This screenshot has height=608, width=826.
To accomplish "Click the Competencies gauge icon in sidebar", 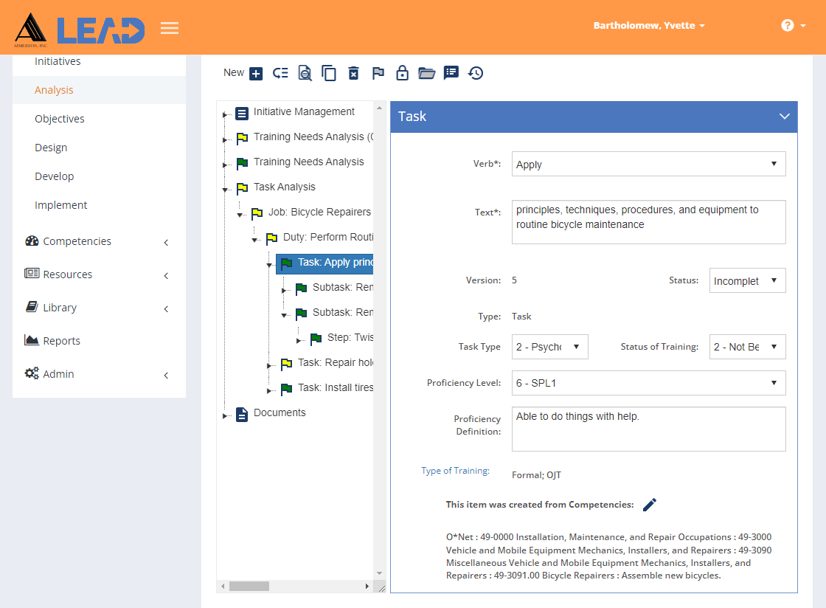I will point(32,241).
